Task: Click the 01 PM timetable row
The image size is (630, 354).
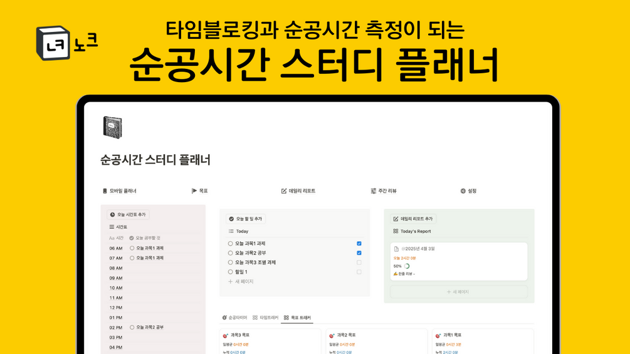Action: point(154,318)
